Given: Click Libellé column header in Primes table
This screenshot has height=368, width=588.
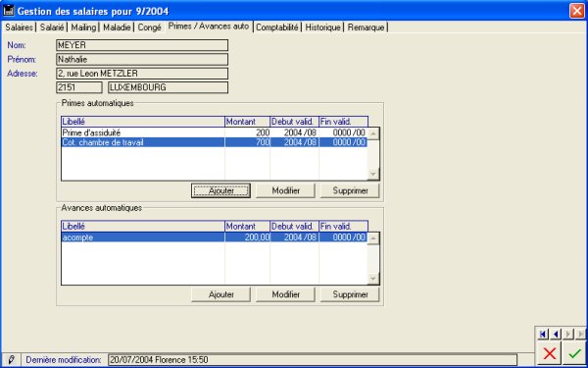Looking at the screenshot, I should coord(143,122).
